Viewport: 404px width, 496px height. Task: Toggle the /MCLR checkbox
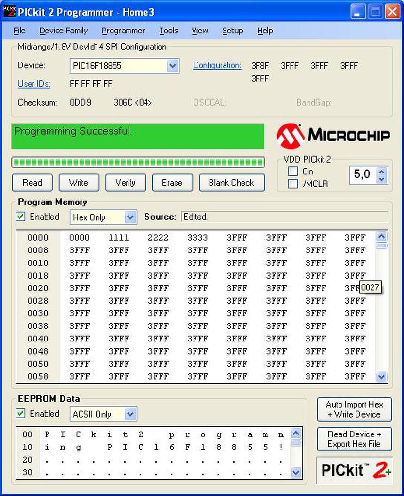point(293,184)
